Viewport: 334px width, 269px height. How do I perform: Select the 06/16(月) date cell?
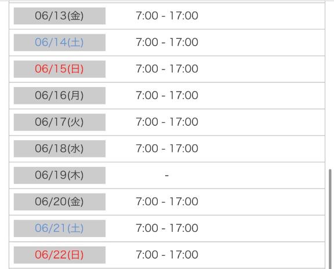click(60, 96)
